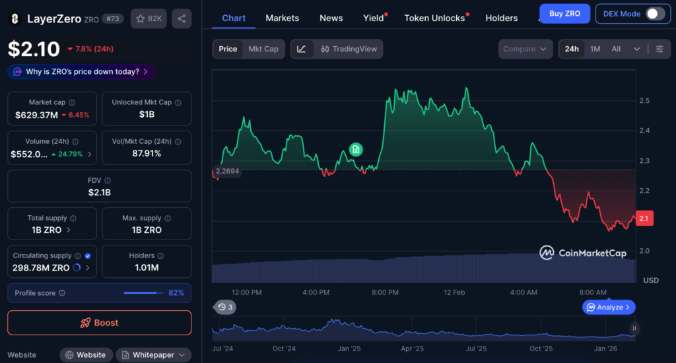Image resolution: width=676 pixels, height=363 pixels.
Task: Click the history events badge showing 3
Action: pyautogui.click(x=226, y=307)
